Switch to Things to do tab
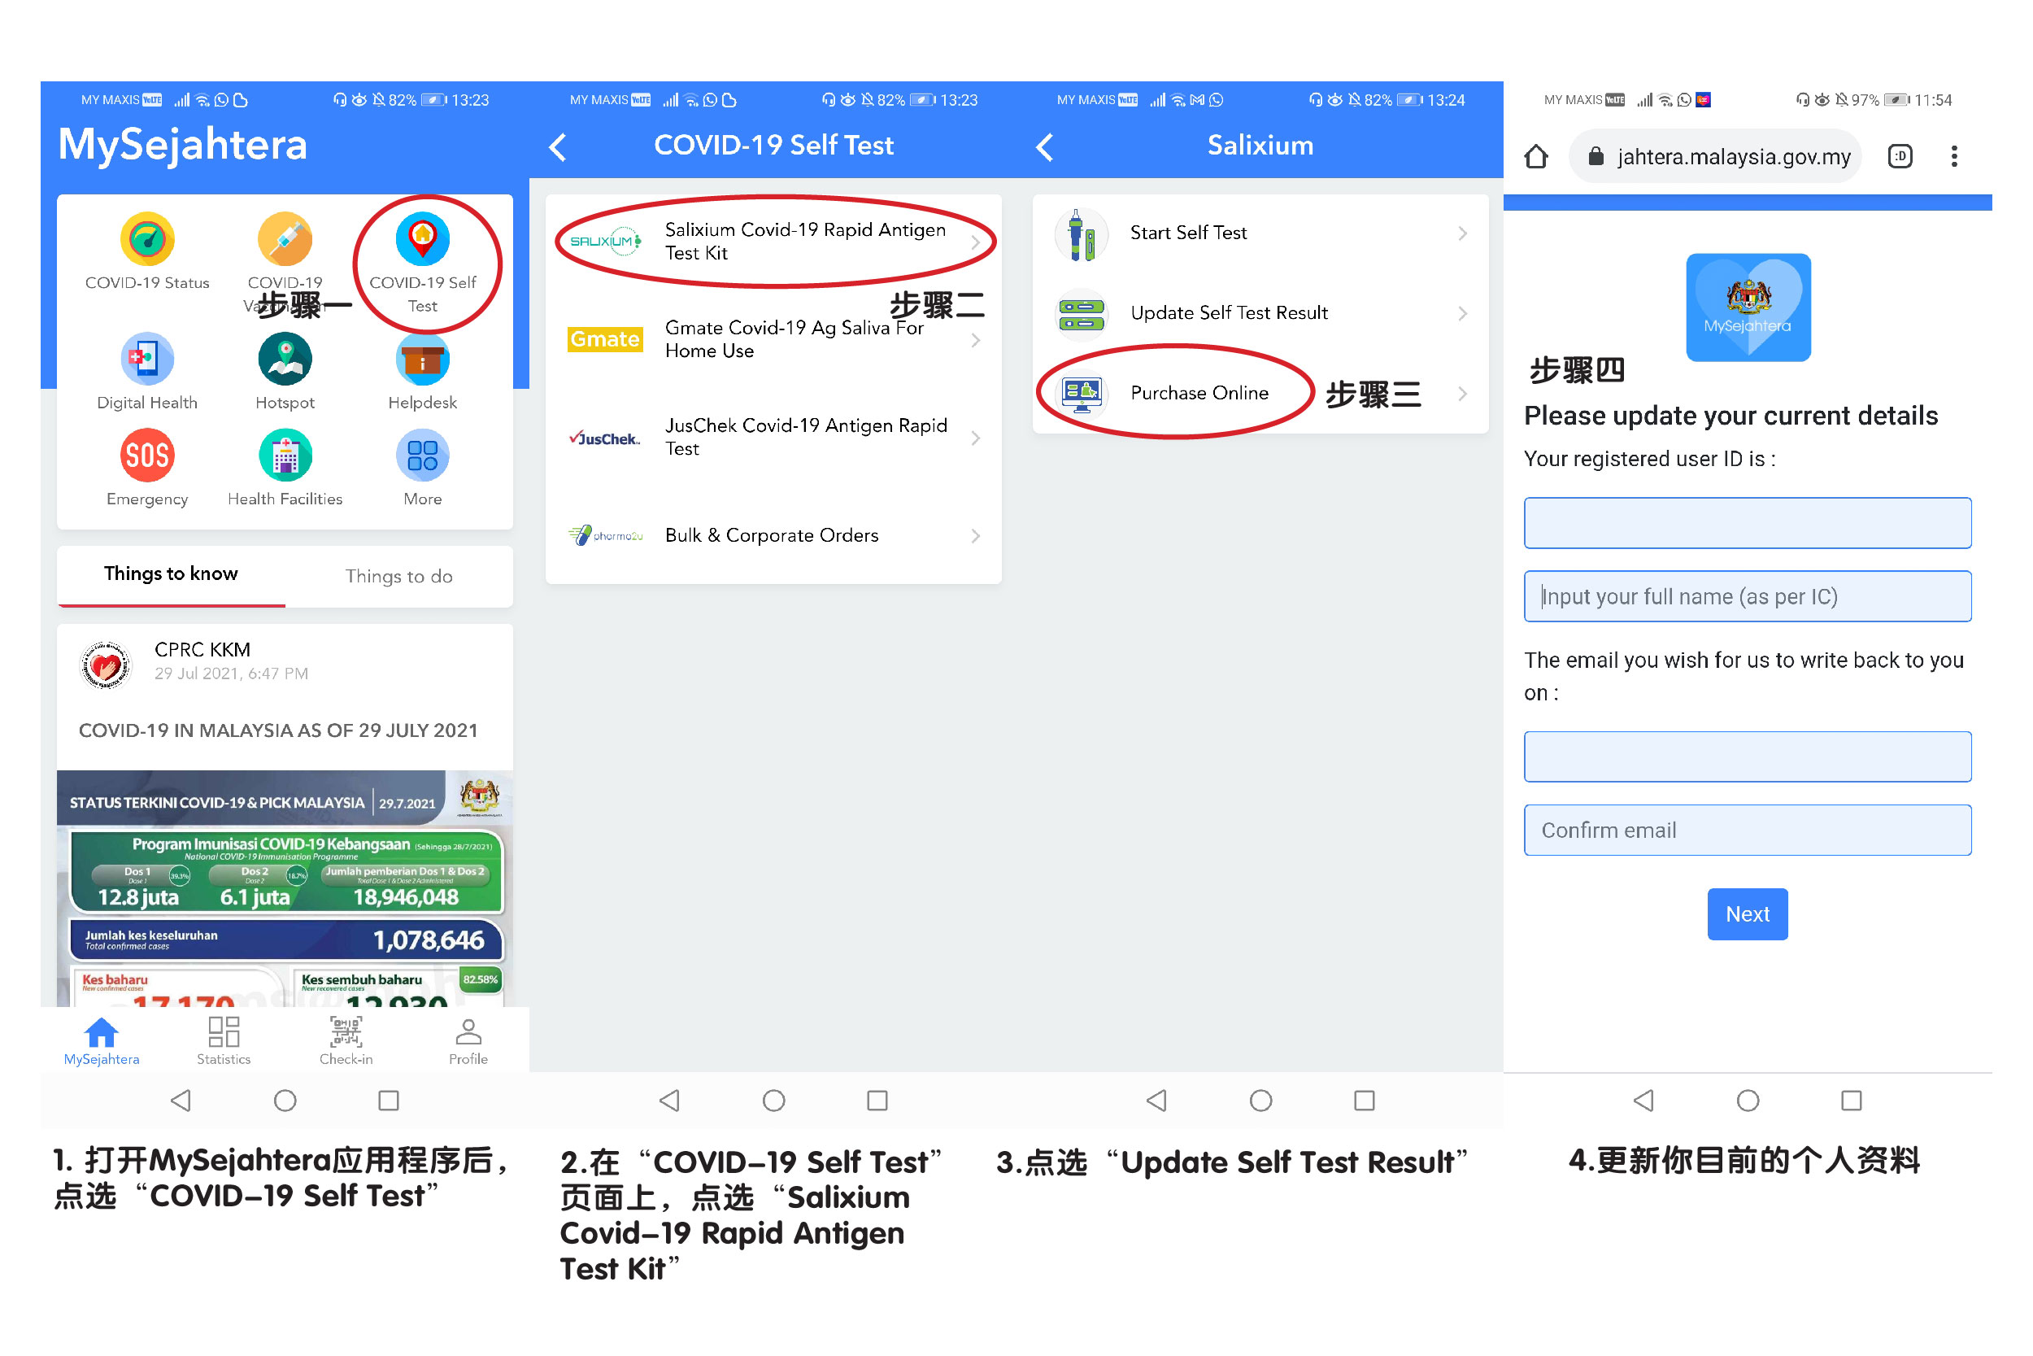The height and width of the screenshot is (1356, 2033). point(398,572)
